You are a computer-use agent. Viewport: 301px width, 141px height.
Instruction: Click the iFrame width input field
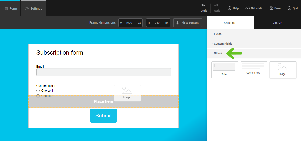pyautogui.click(x=130, y=23)
